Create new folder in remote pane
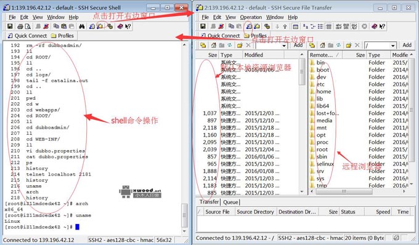This screenshot has width=419, height=245. pyautogui.click(x=349, y=45)
